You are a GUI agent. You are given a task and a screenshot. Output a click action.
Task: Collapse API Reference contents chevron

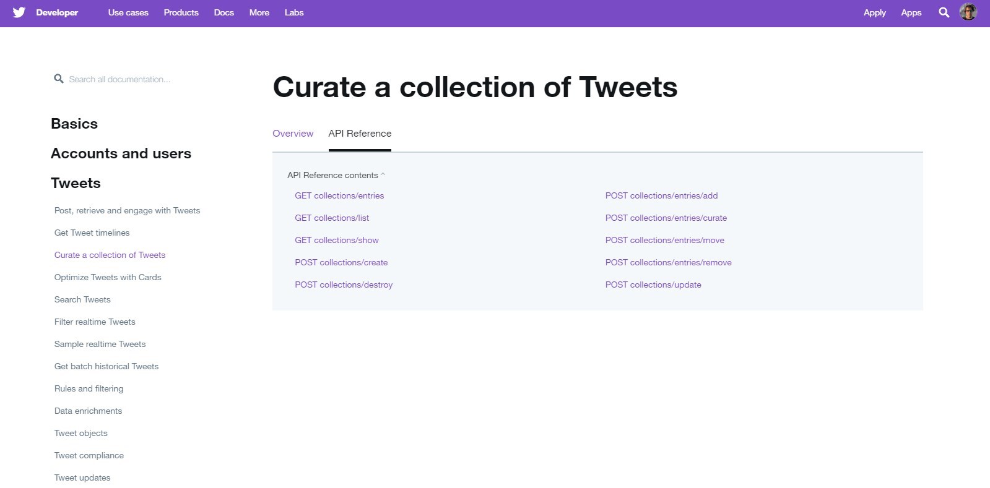[383, 174]
